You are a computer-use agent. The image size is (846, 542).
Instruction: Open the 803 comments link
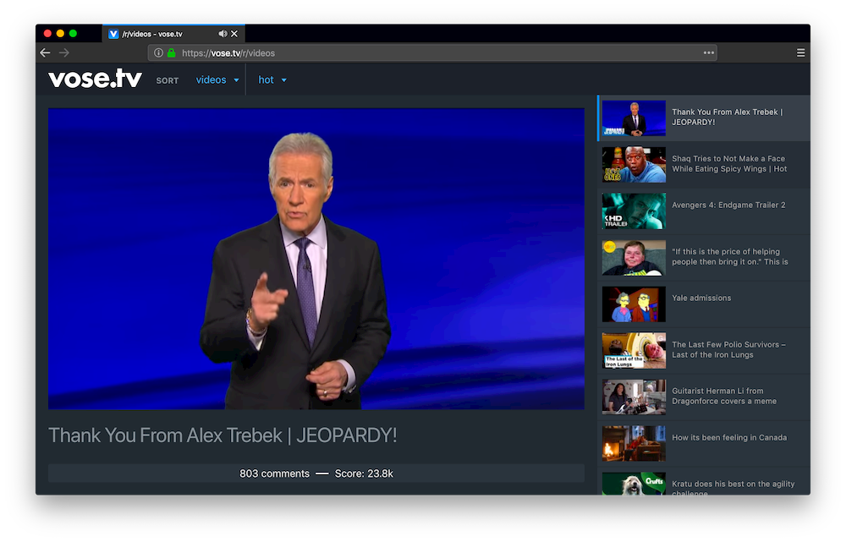pyautogui.click(x=275, y=474)
